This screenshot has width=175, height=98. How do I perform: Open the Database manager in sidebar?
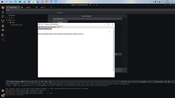click(3, 26)
